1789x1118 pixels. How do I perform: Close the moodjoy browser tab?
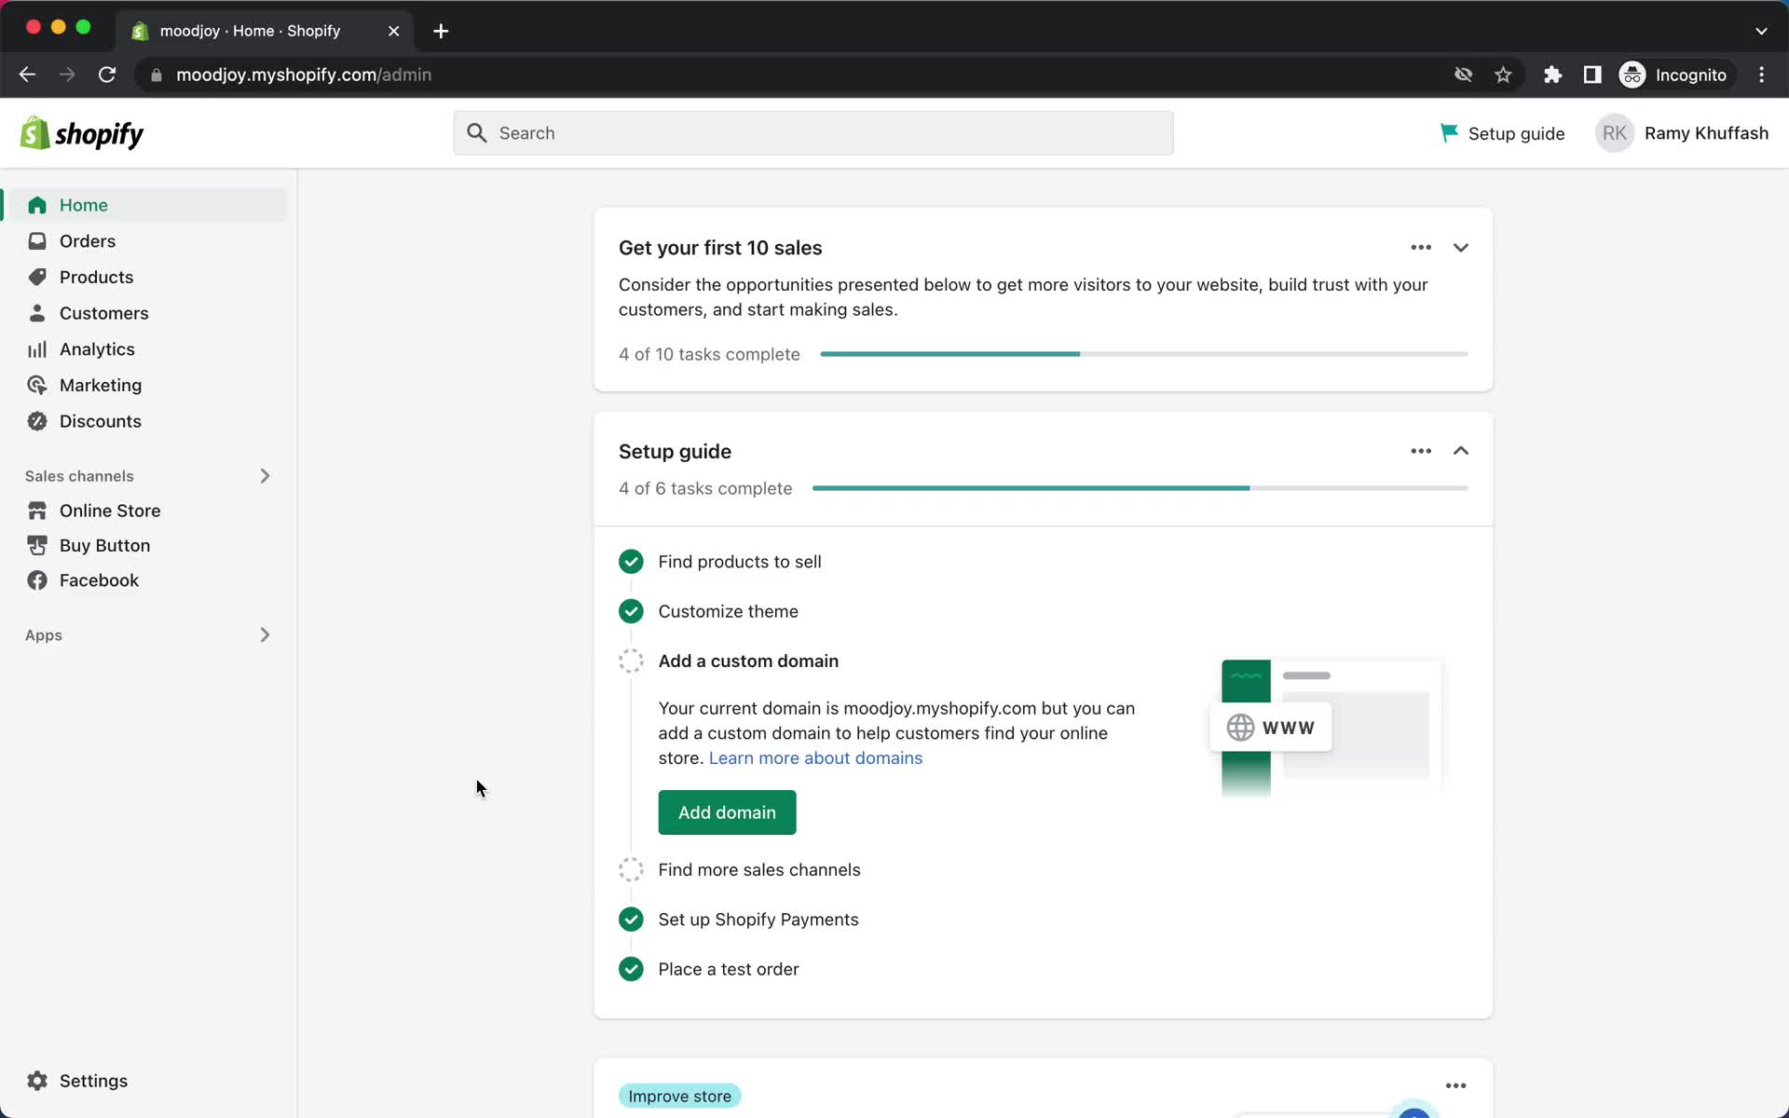click(394, 31)
